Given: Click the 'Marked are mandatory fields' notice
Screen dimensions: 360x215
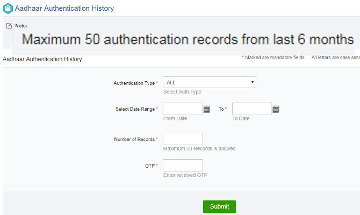Looking at the screenshot, I should (275, 58).
